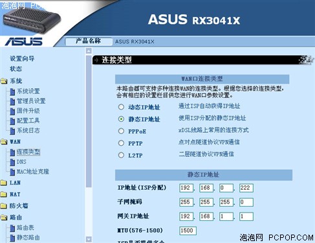Select the 动态IP地址 radio button
This screenshot has height=243, width=315.
pos(121,107)
